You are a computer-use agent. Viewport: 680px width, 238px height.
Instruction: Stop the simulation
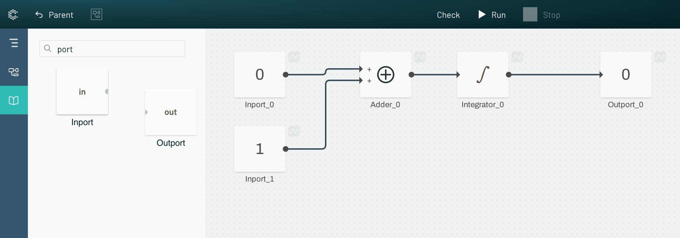click(542, 15)
